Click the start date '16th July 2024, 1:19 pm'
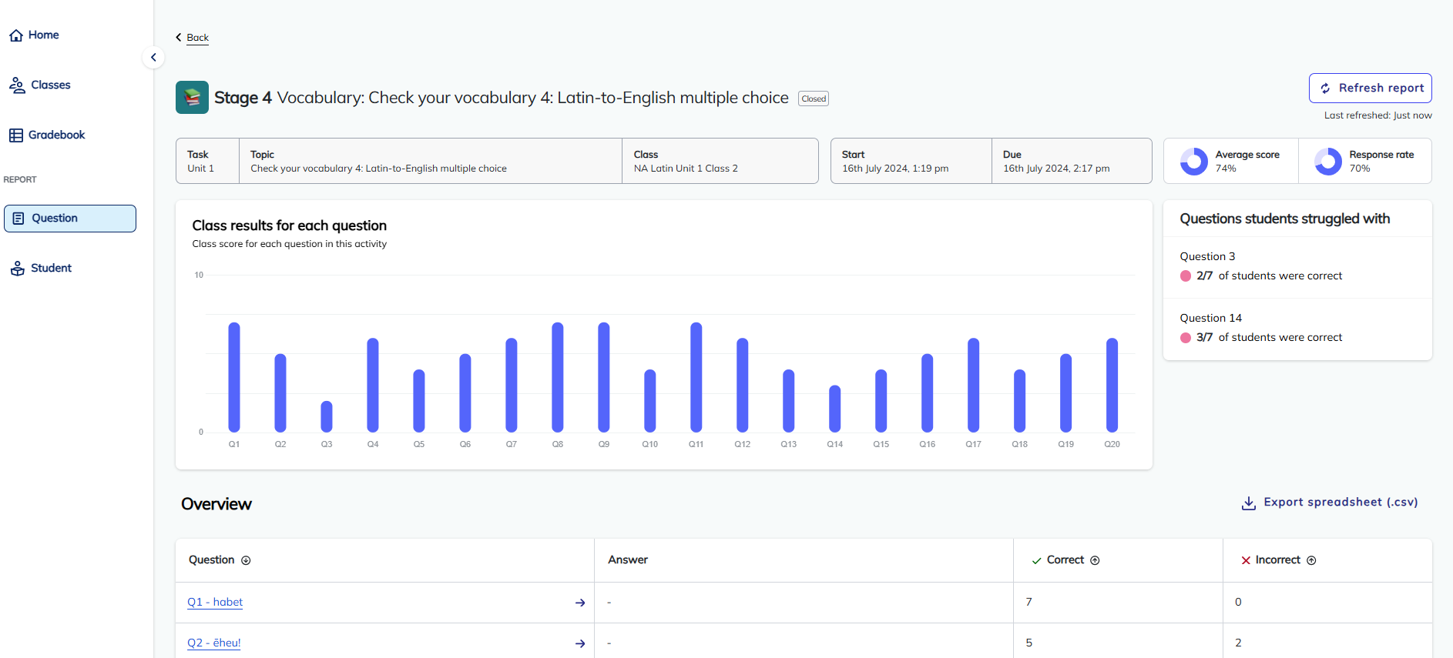 coord(895,169)
